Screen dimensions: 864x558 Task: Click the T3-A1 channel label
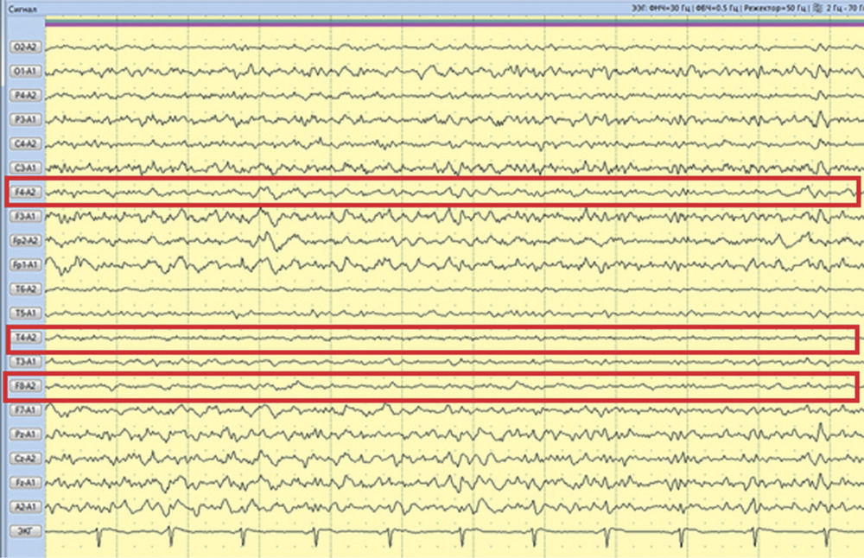23,360
